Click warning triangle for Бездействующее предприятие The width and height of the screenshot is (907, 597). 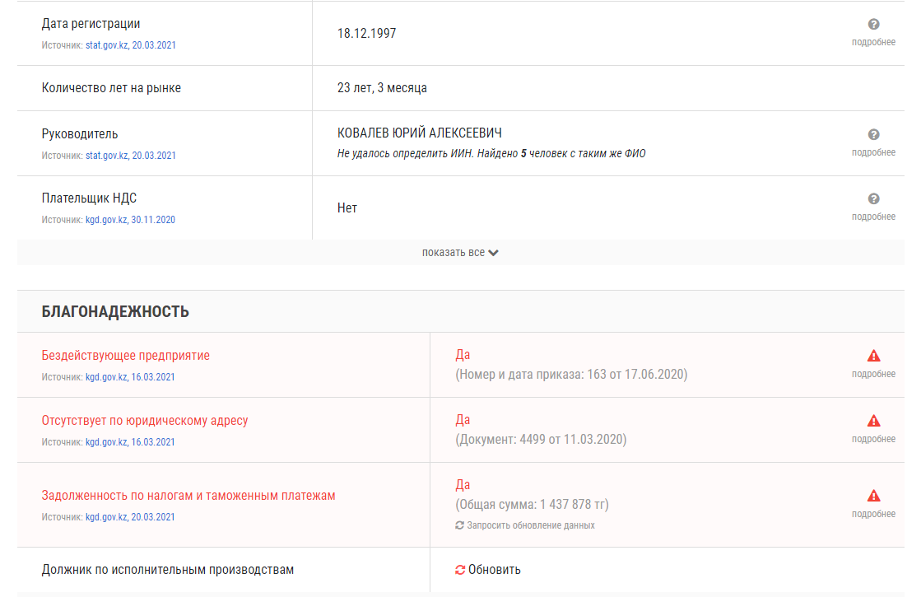point(873,356)
